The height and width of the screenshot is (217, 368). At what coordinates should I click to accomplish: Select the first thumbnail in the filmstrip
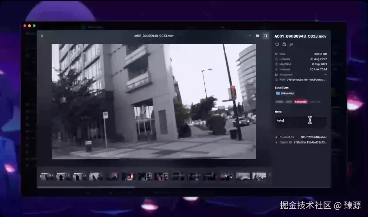click(x=47, y=177)
